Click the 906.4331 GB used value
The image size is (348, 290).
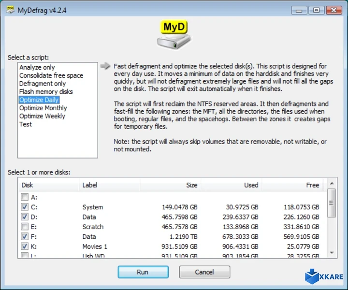[x=241, y=246]
